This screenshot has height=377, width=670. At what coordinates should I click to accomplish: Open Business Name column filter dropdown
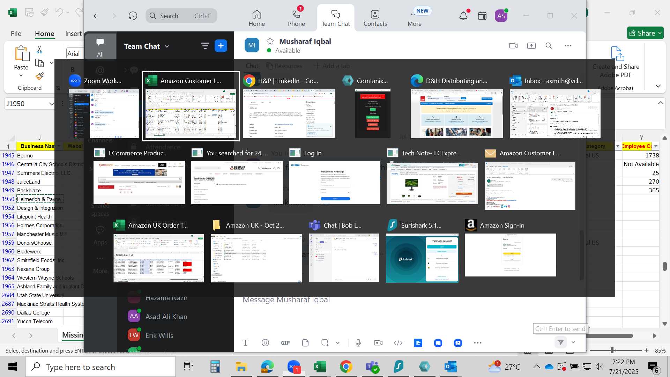coord(59,146)
